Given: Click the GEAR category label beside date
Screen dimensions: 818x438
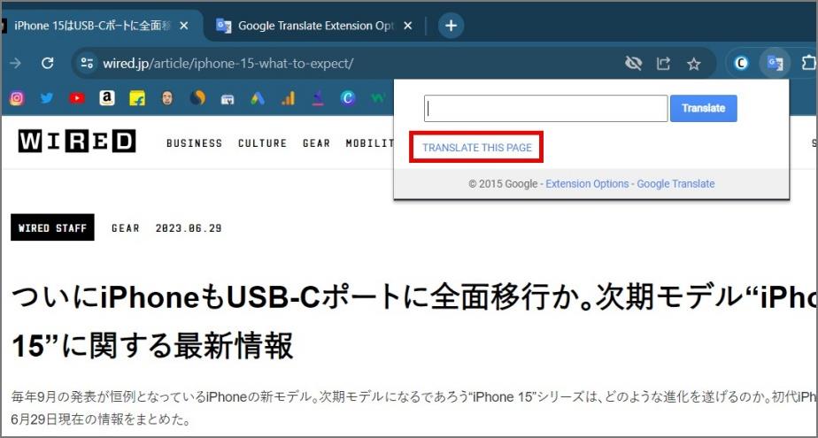Looking at the screenshot, I should (x=125, y=228).
